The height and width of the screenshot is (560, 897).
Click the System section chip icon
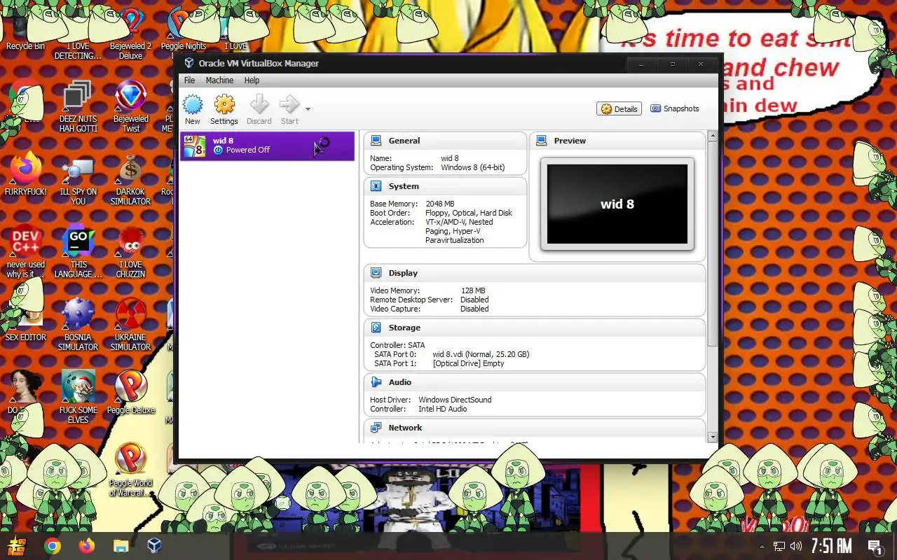376,186
